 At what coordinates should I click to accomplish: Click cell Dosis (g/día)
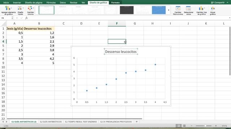15,29
